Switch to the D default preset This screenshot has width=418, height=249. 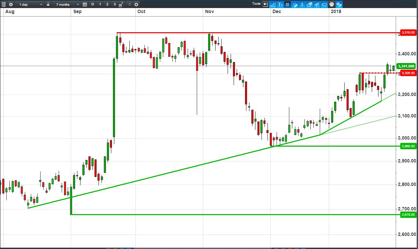point(93,4)
